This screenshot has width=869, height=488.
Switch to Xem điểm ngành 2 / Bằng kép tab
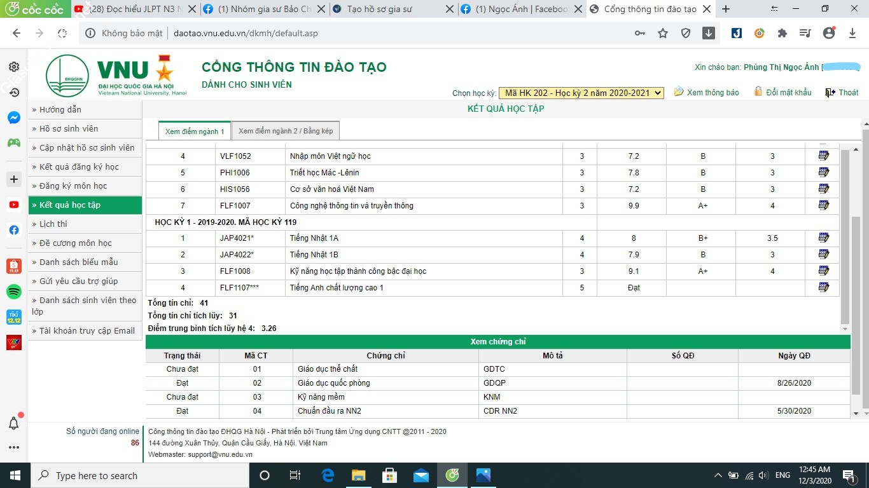286,131
